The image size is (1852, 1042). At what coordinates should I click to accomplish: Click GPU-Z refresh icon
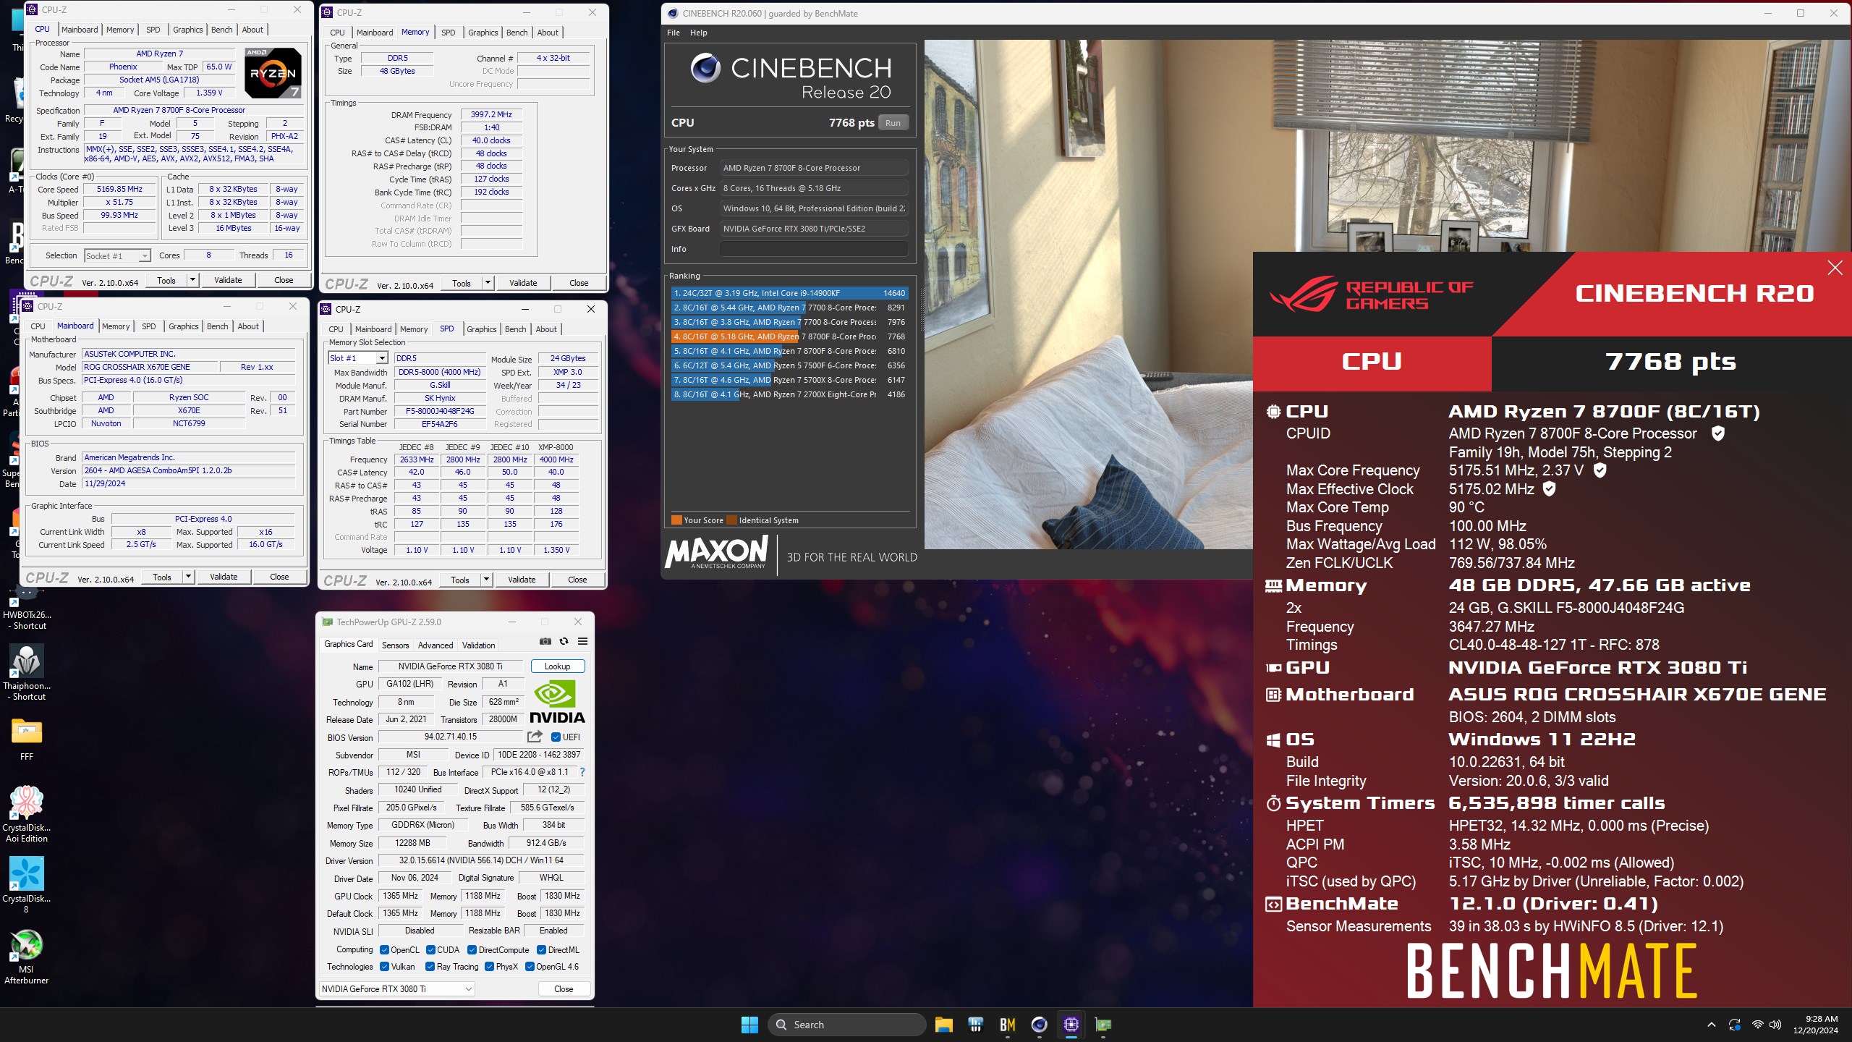tap(564, 641)
